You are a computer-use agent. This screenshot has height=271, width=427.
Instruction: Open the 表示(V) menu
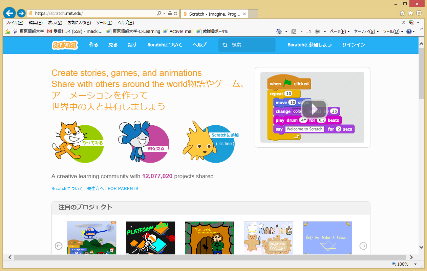coord(55,23)
